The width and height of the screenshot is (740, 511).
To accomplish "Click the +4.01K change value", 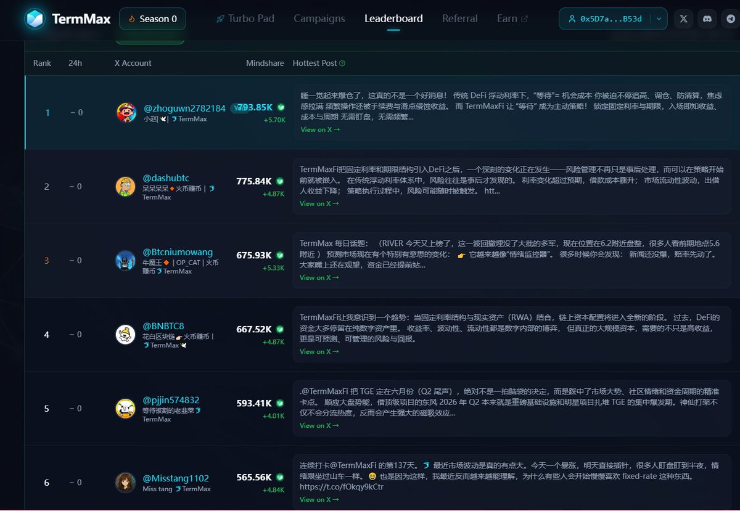I will pos(273,415).
